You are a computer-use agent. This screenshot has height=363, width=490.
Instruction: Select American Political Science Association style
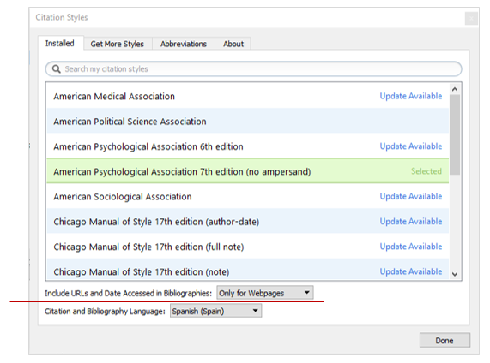(248, 121)
